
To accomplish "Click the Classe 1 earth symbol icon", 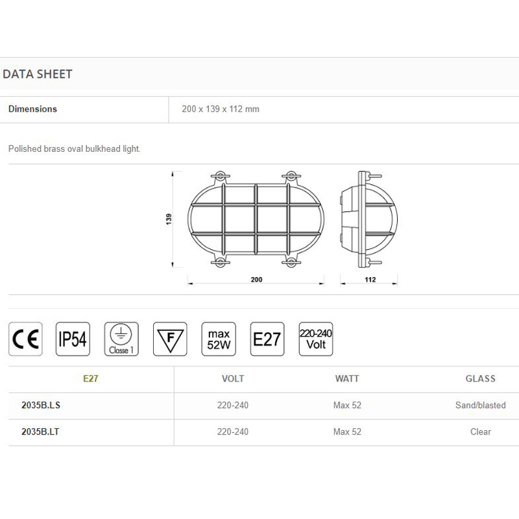I will tap(121, 339).
